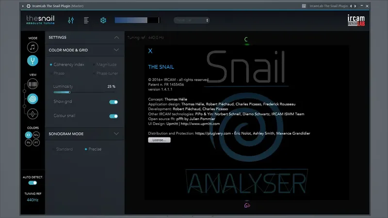Select the Magnitude option

105,64
